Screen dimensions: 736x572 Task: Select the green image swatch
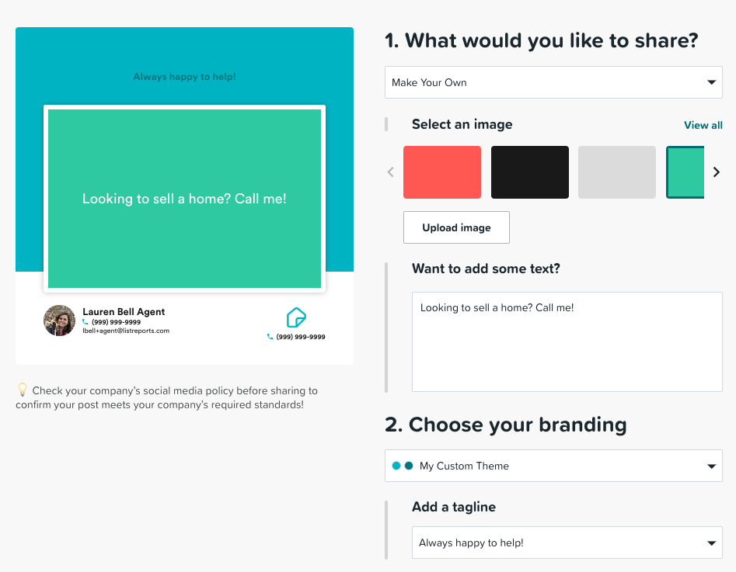[x=685, y=172]
